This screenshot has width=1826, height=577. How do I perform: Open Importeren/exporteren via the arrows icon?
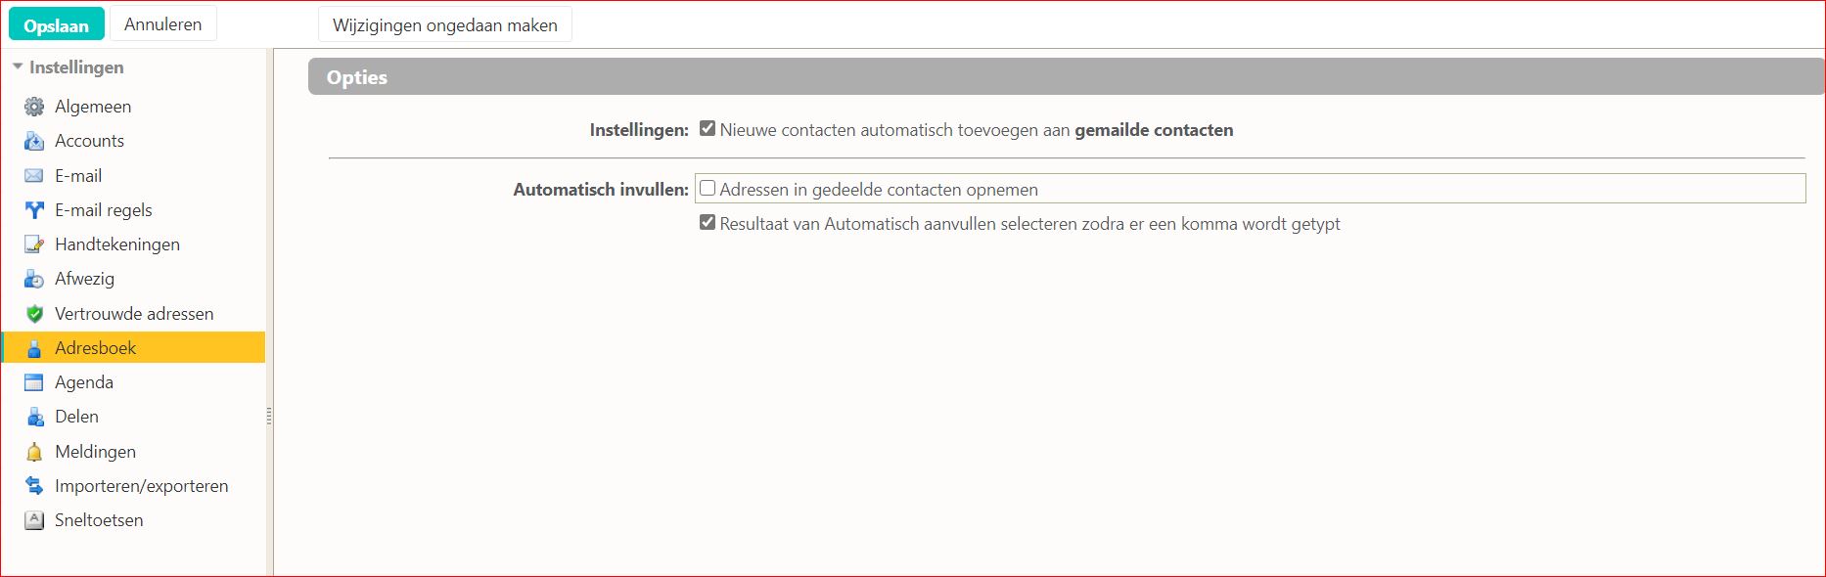(x=34, y=485)
